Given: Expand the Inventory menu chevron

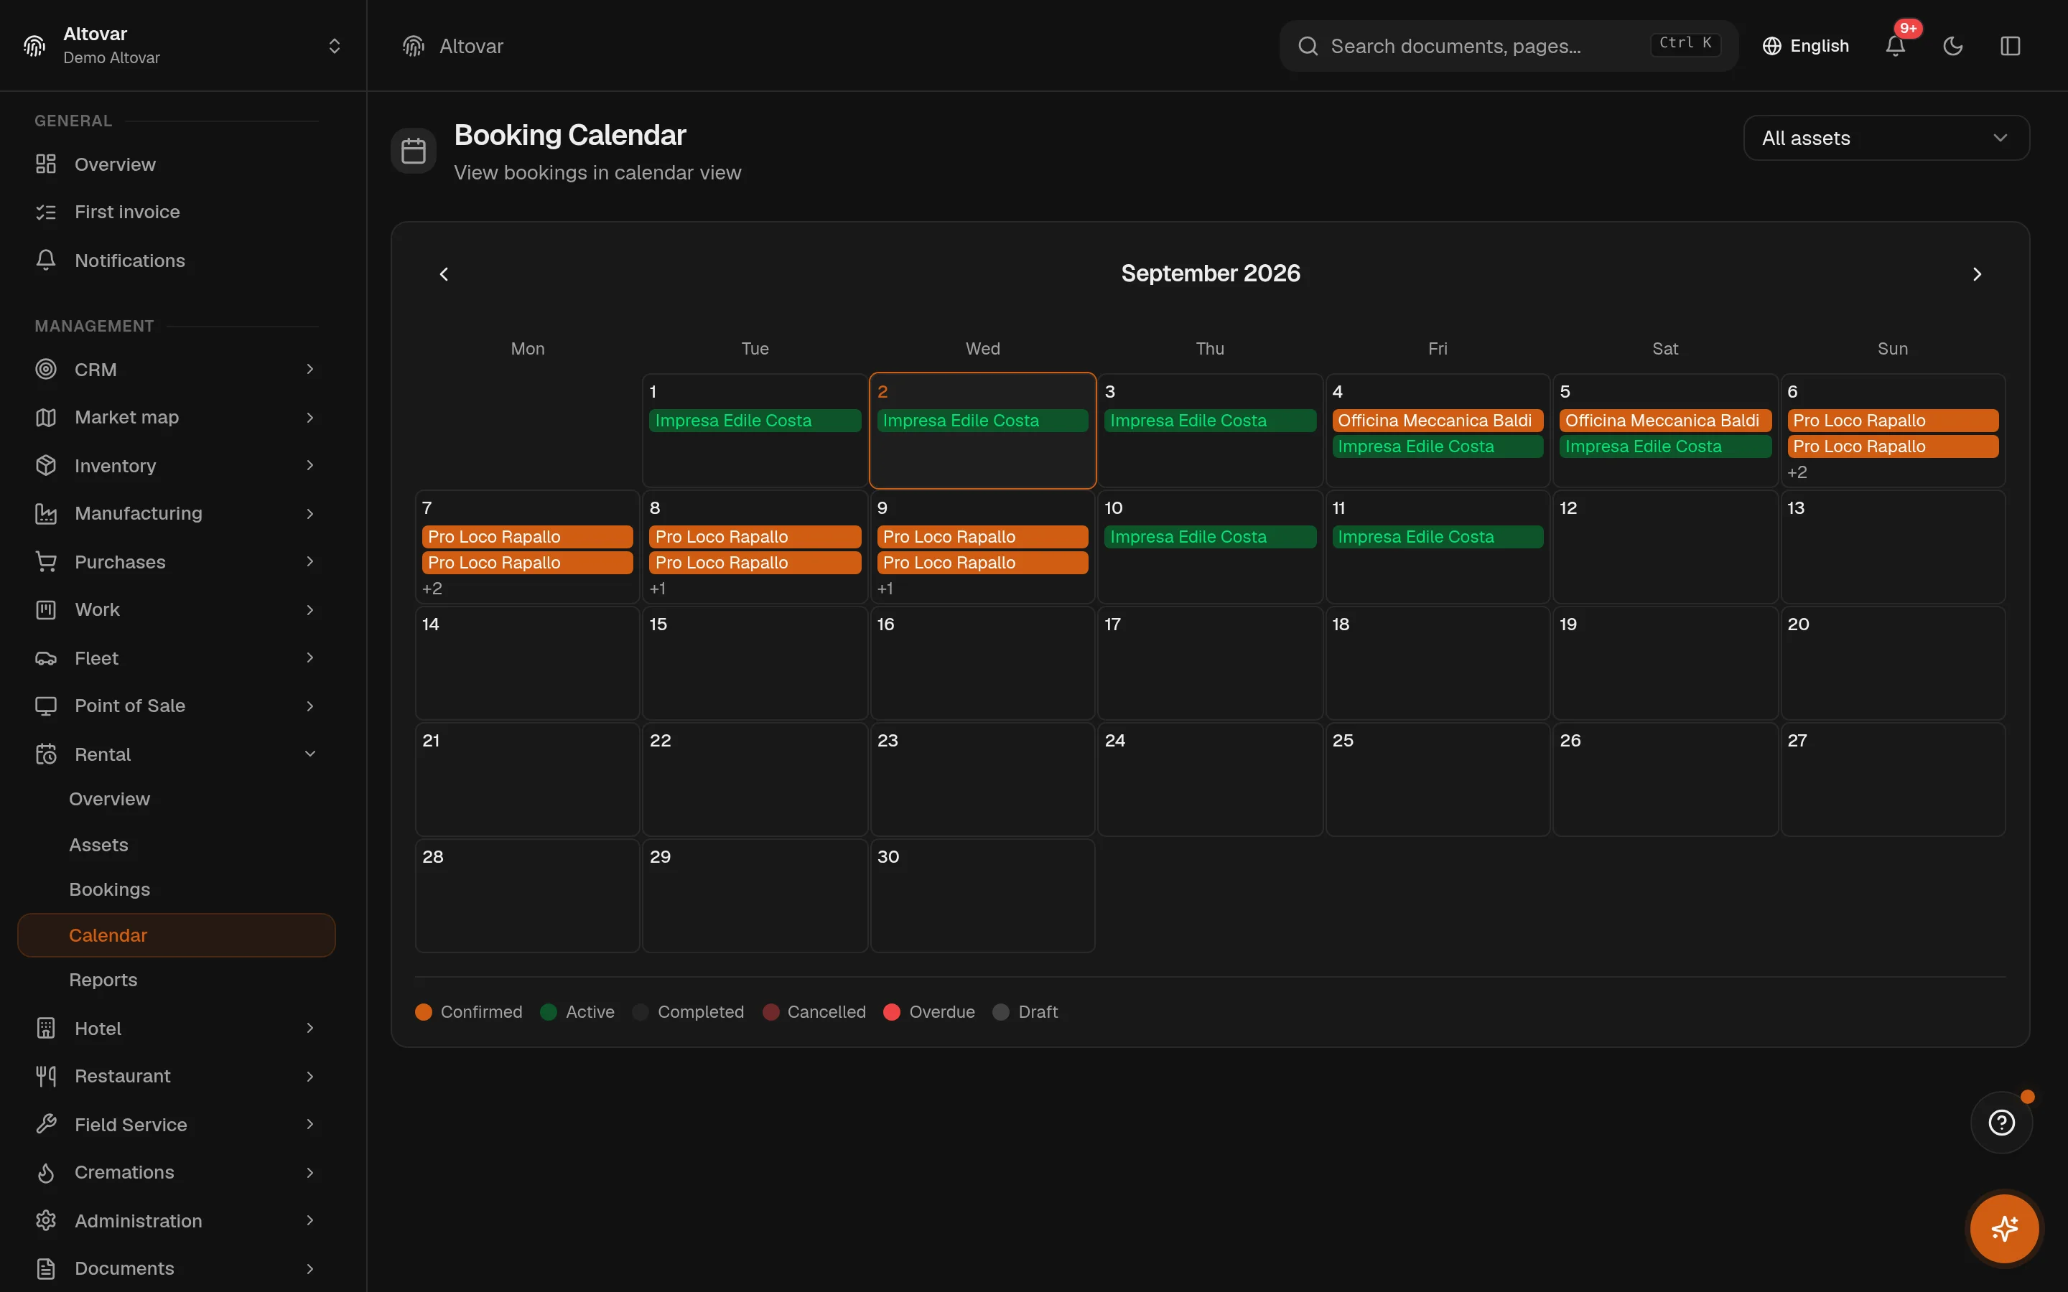Looking at the screenshot, I should (310, 465).
